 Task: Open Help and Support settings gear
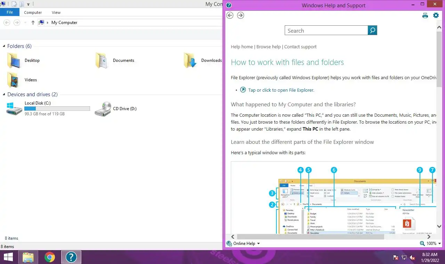tap(436, 15)
